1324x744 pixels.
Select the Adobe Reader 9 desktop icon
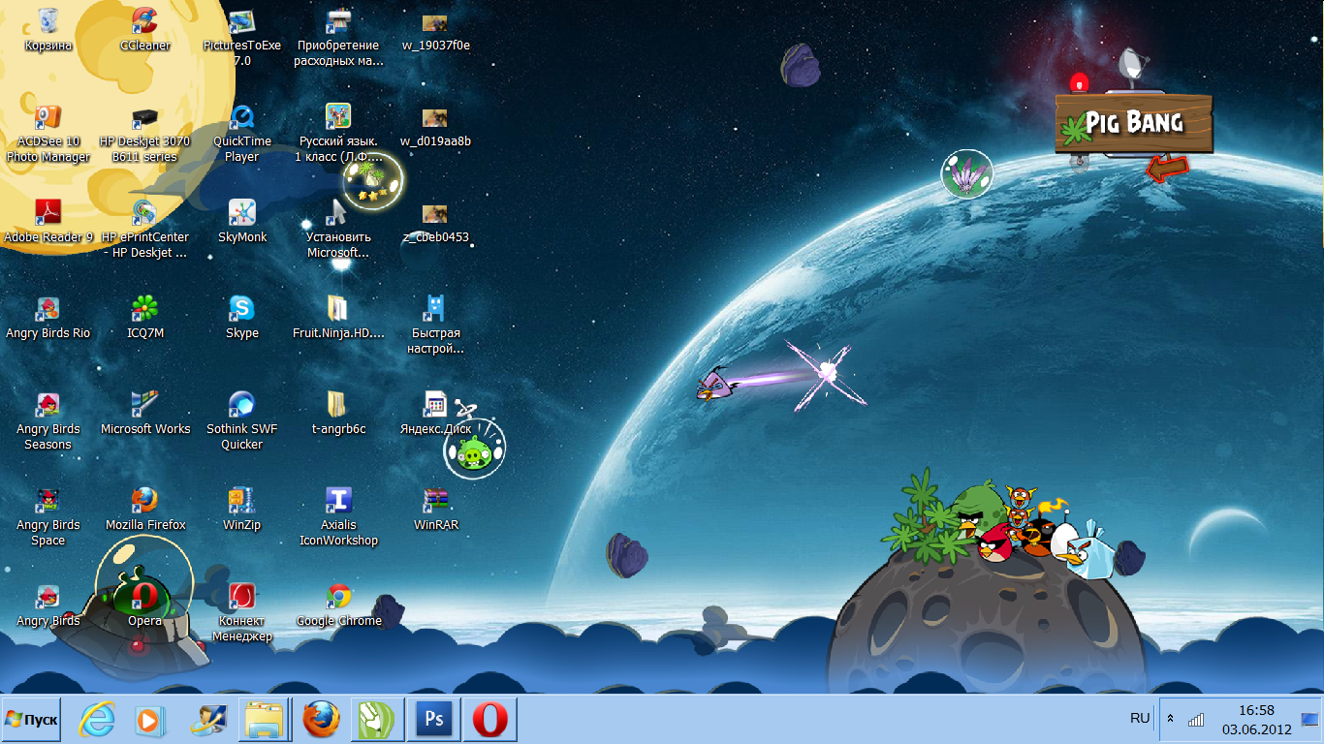point(47,213)
